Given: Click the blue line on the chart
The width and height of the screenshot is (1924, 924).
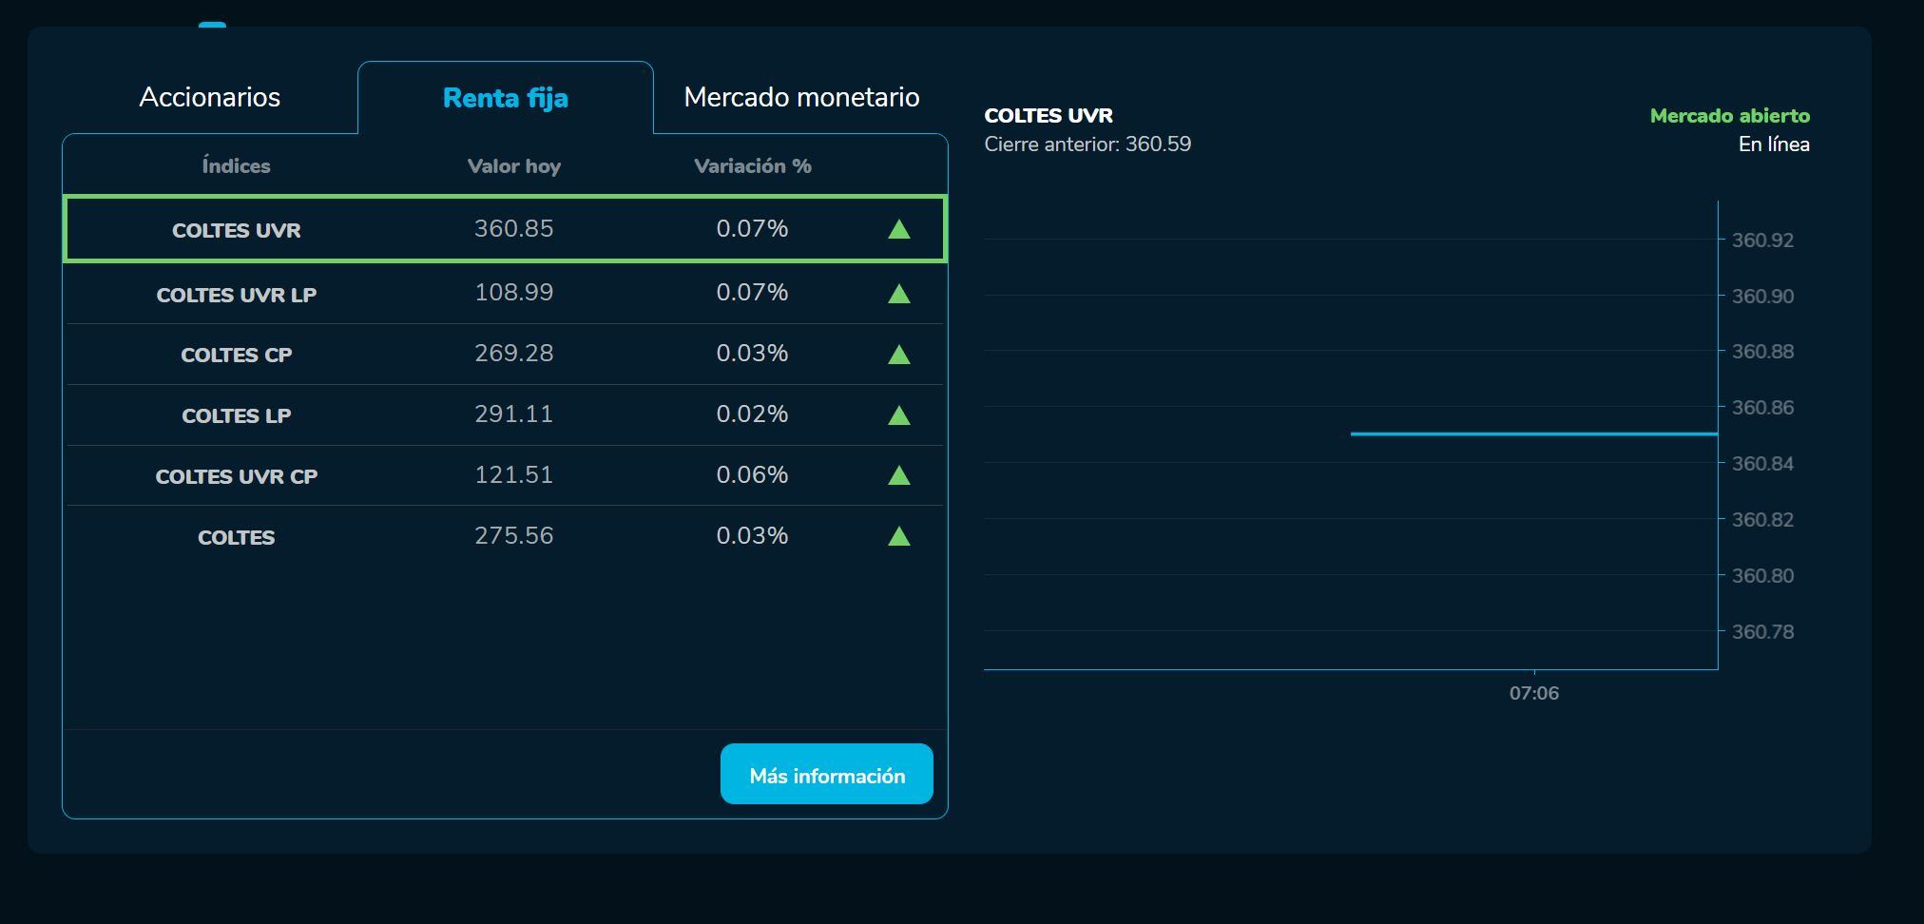Looking at the screenshot, I should coord(1532,433).
